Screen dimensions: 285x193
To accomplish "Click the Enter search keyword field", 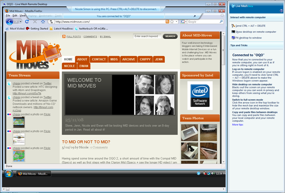I will click(147, 36).
